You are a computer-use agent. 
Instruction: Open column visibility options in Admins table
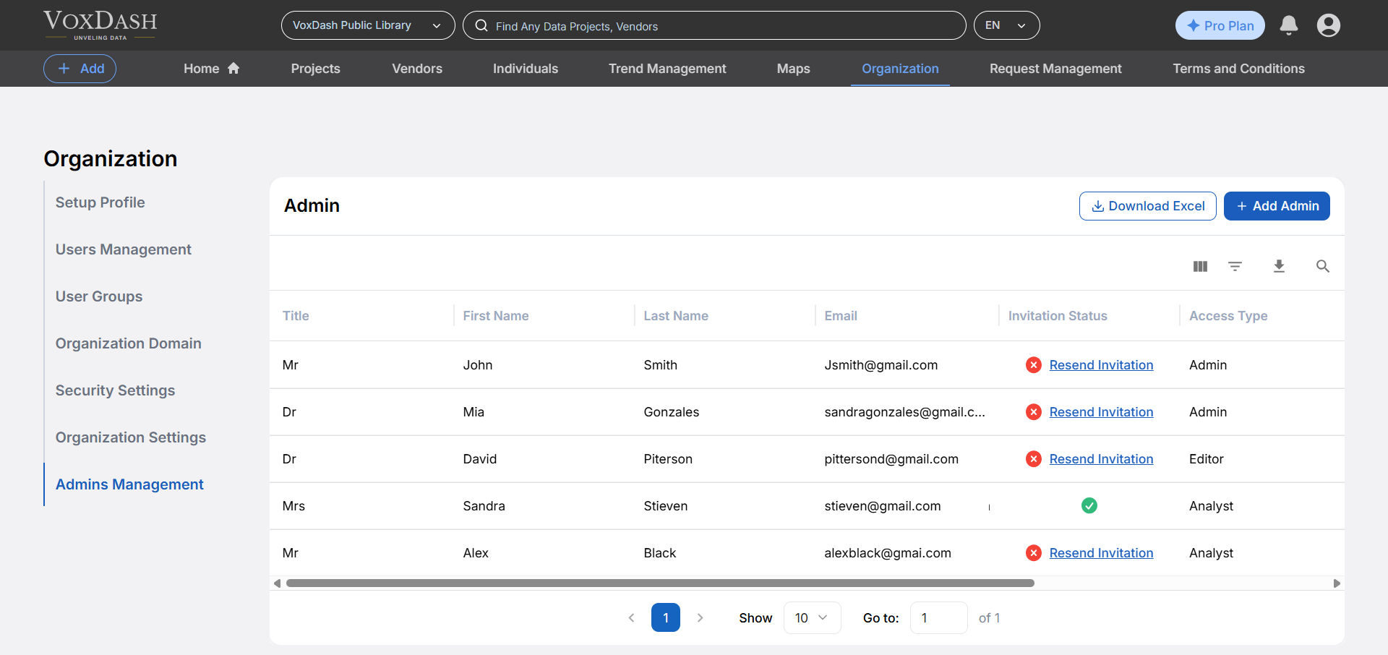point(1199,266)
